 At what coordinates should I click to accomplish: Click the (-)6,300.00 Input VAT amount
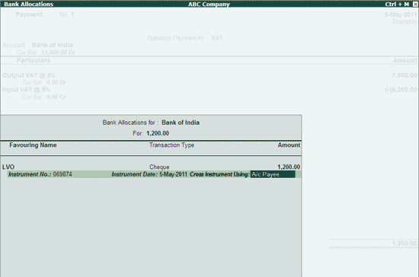click(401, 90)
